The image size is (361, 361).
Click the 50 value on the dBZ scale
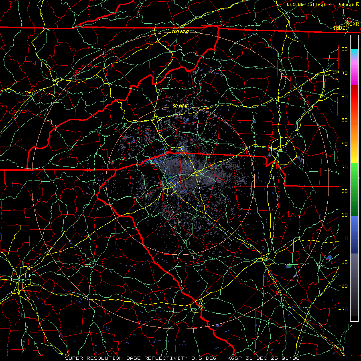[345, 120]
